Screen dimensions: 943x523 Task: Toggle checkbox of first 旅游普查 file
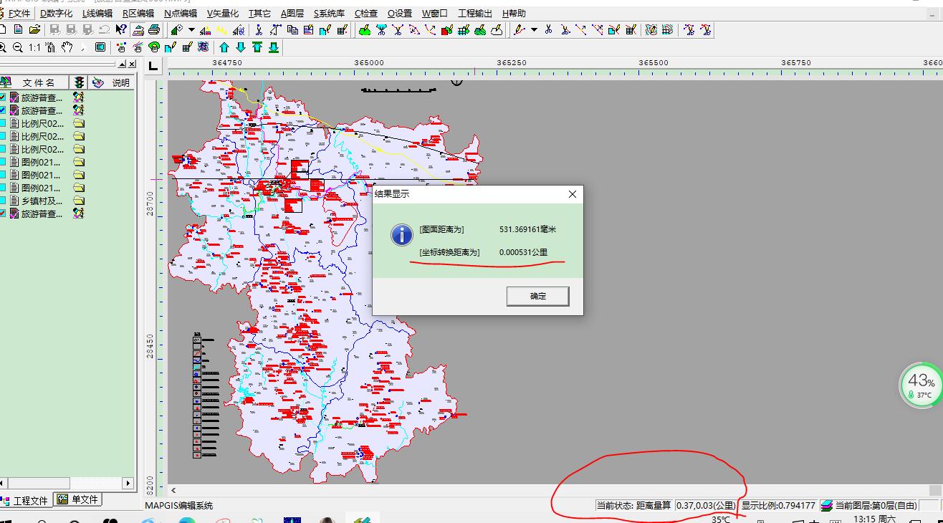[x=3, y=97]
